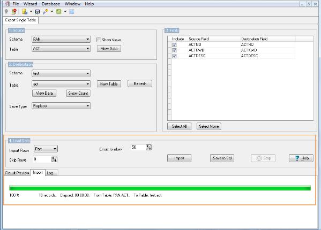Click the blue list view toolbar icon
The image size is (321, 230).
[72, 12]
